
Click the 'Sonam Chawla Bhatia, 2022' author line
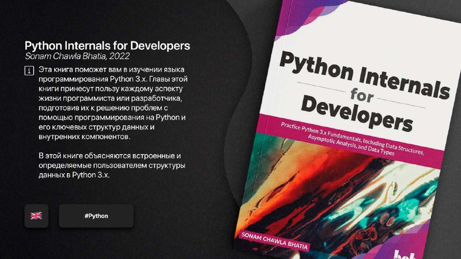(x=77, y=56)
